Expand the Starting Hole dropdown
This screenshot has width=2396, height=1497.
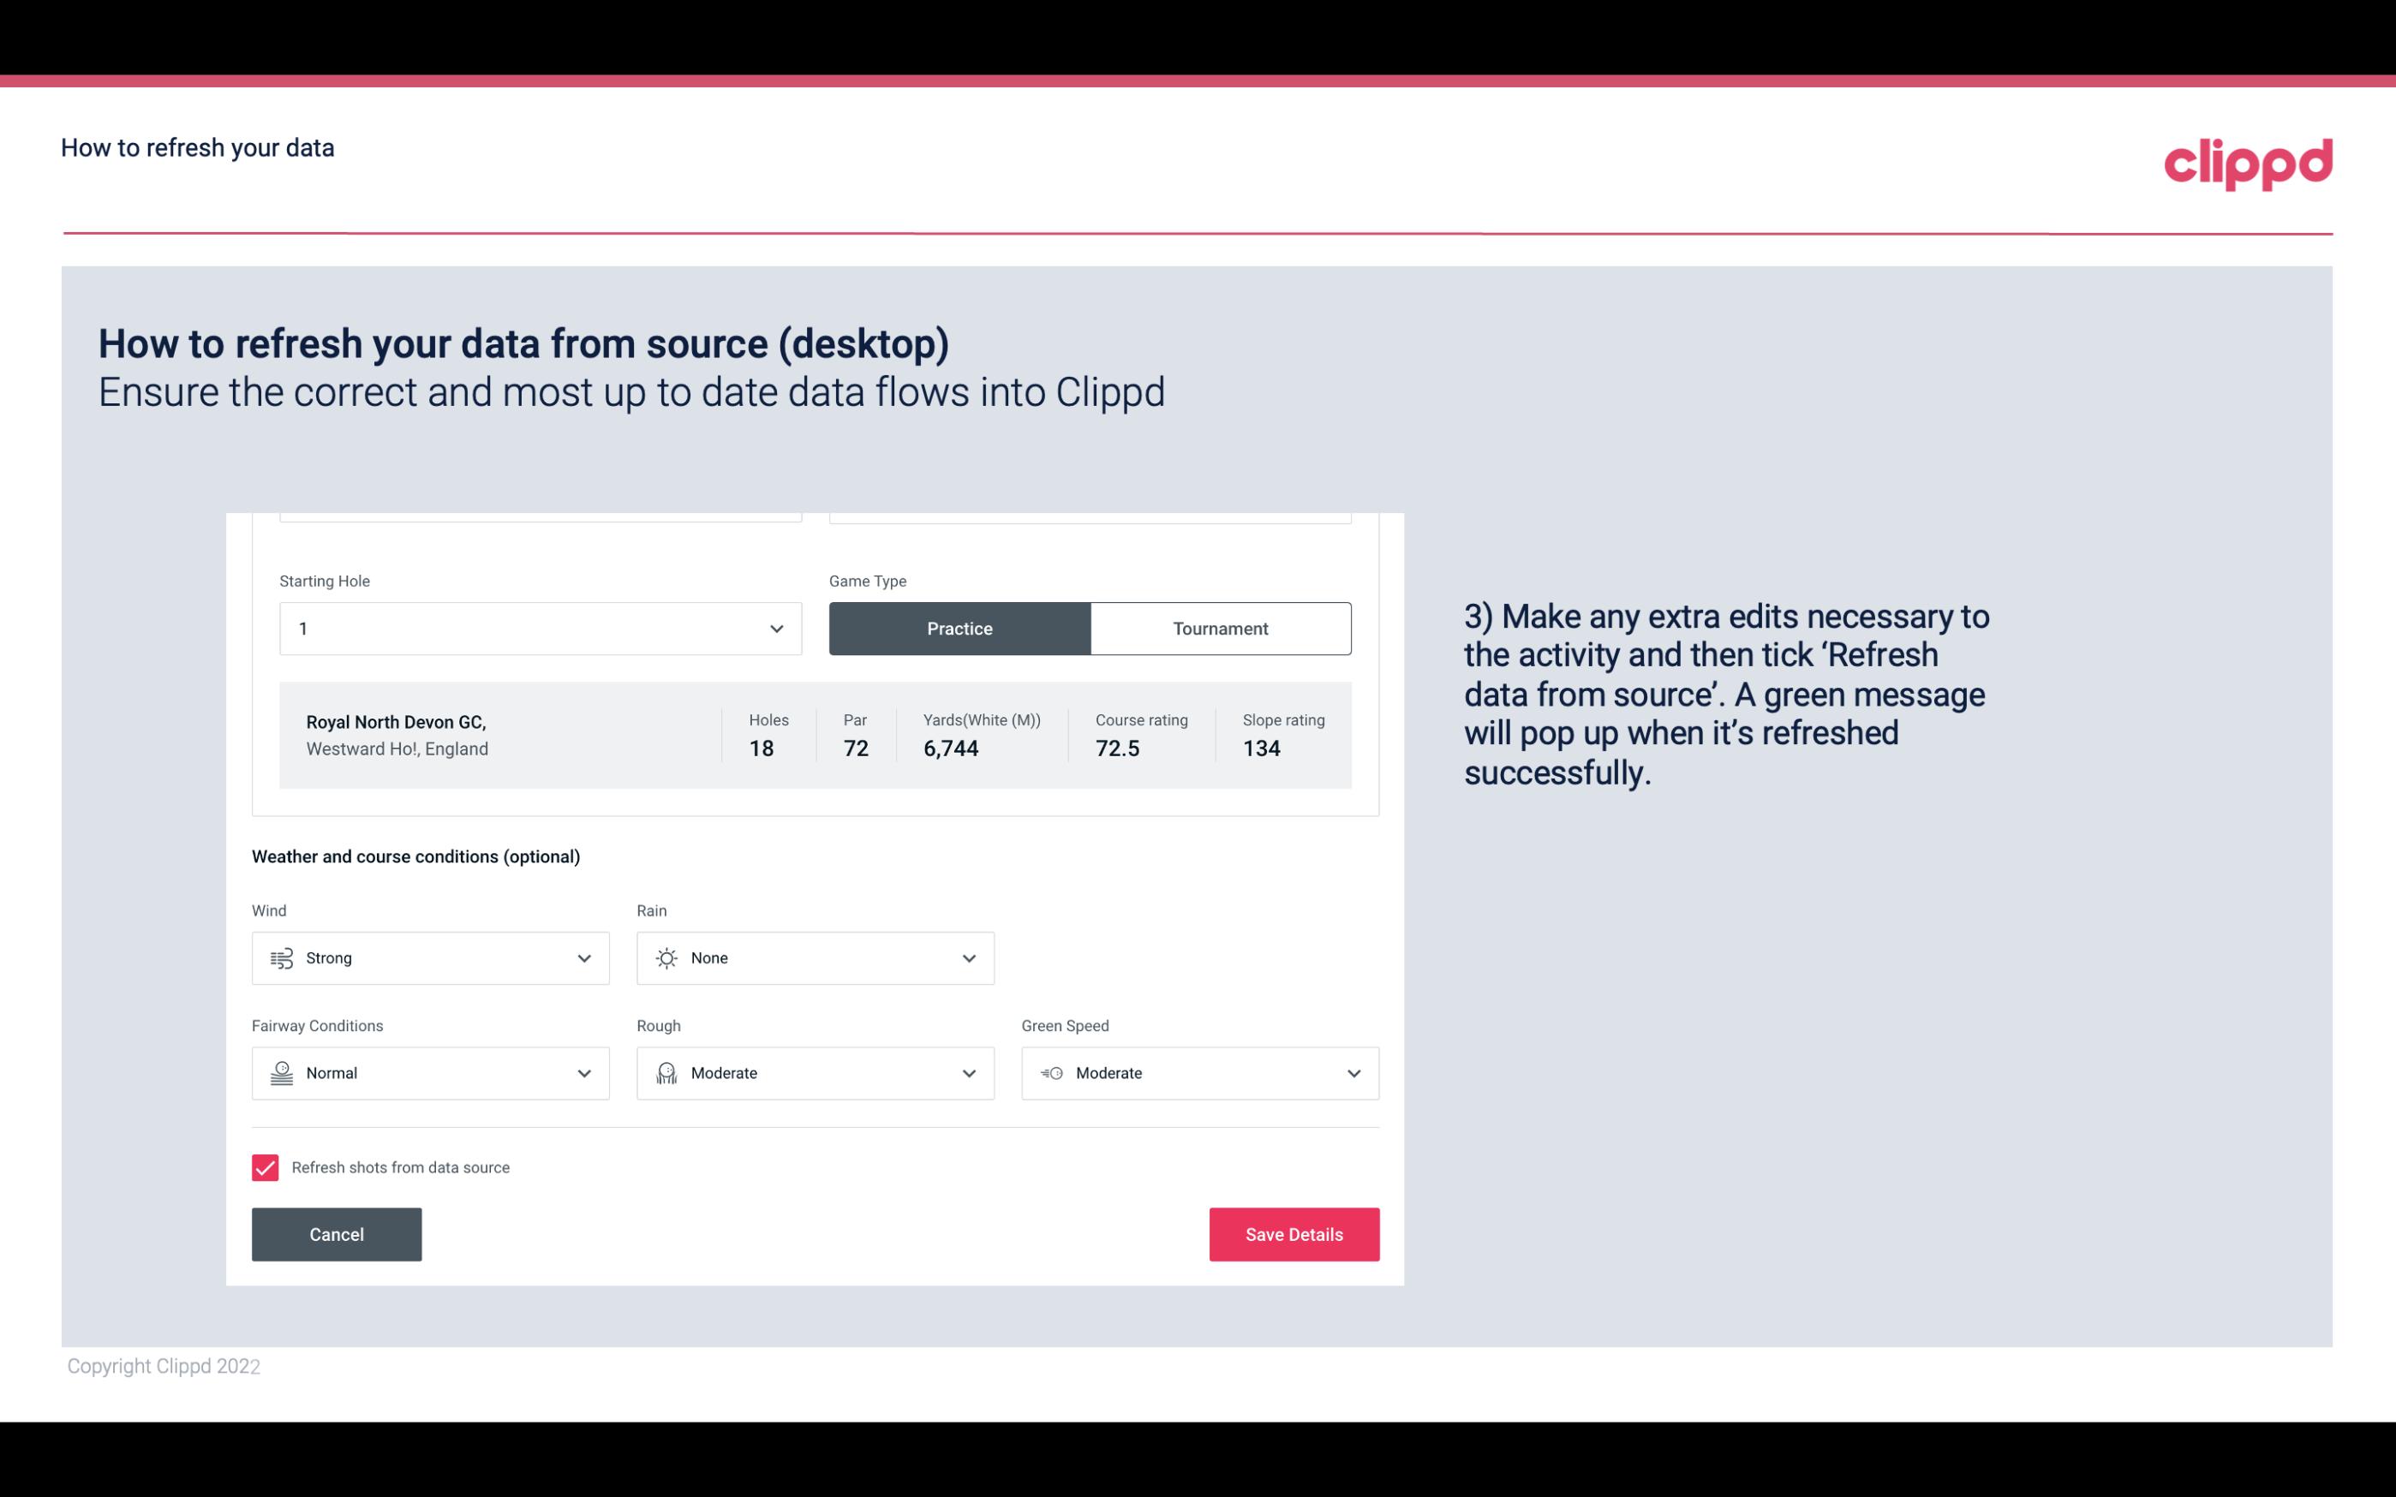pos(774,628)
